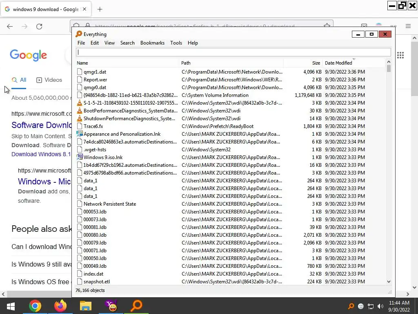Open the Windows Start menu
The width and height of the screenshot is (418, 314).
pos(10,306)
